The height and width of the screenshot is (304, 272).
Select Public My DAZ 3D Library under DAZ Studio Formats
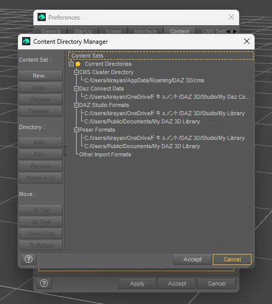point(142,121)
